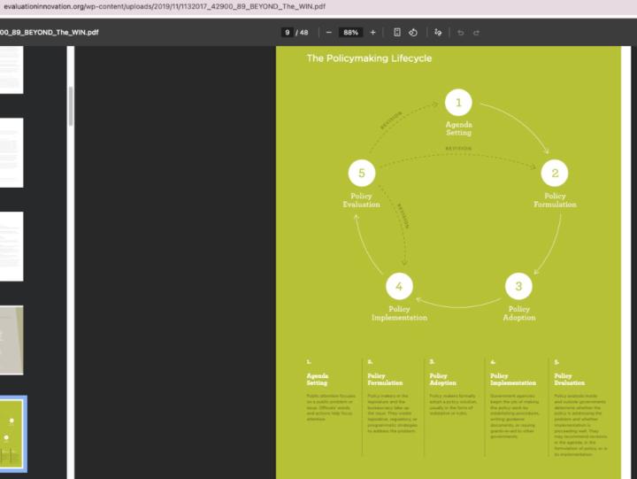The width and height of the screenshot is (637, 479).
Task: Select the highlighted page 9 thumbnail
Action: (12, 434)
